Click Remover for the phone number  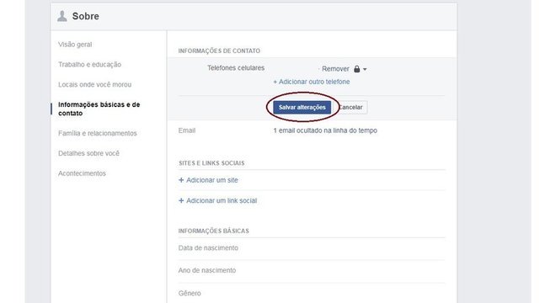[x=335, y=69]
